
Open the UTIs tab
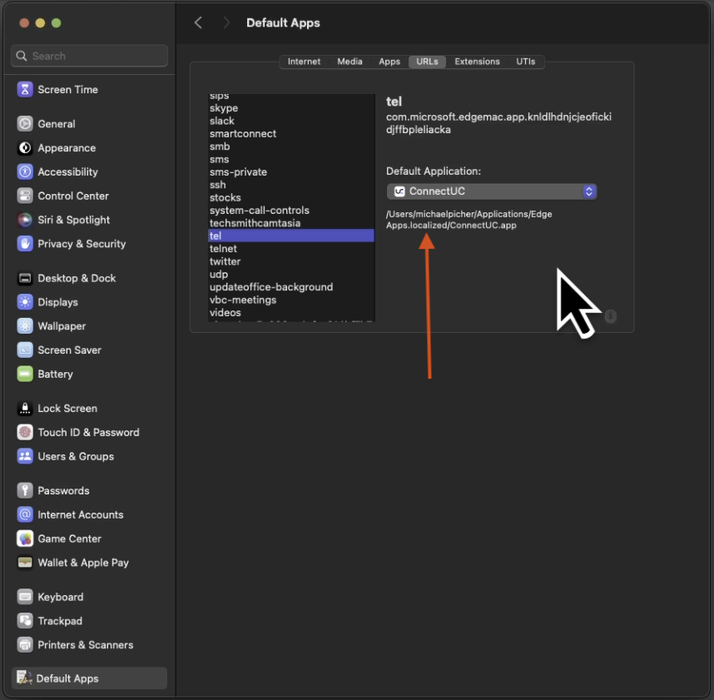pos(525,62)
